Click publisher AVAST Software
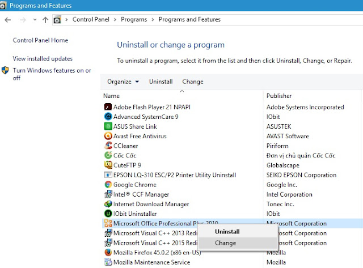Viewport: 363px width, 268px height. tap(288, 136)
